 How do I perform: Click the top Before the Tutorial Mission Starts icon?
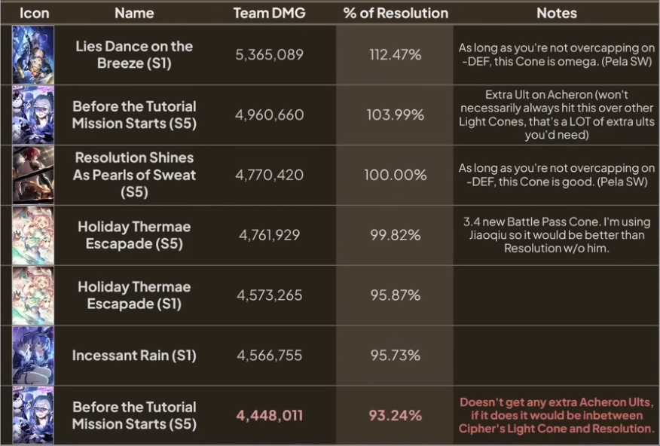[x=33, y=115]
